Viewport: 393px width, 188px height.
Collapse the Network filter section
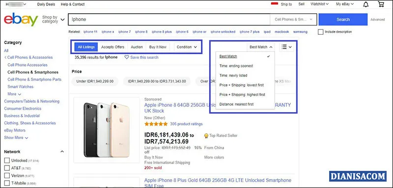(62, 152)
